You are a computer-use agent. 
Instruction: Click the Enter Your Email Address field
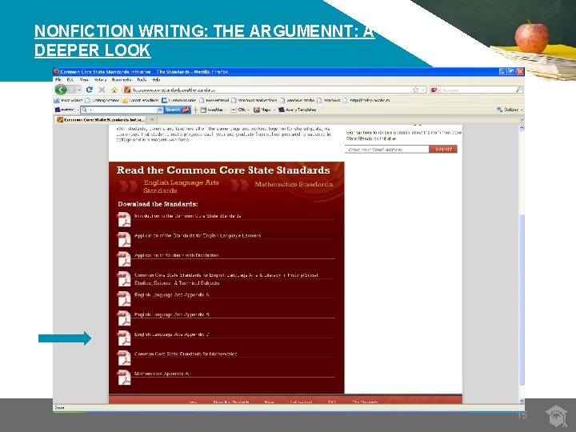387,149
